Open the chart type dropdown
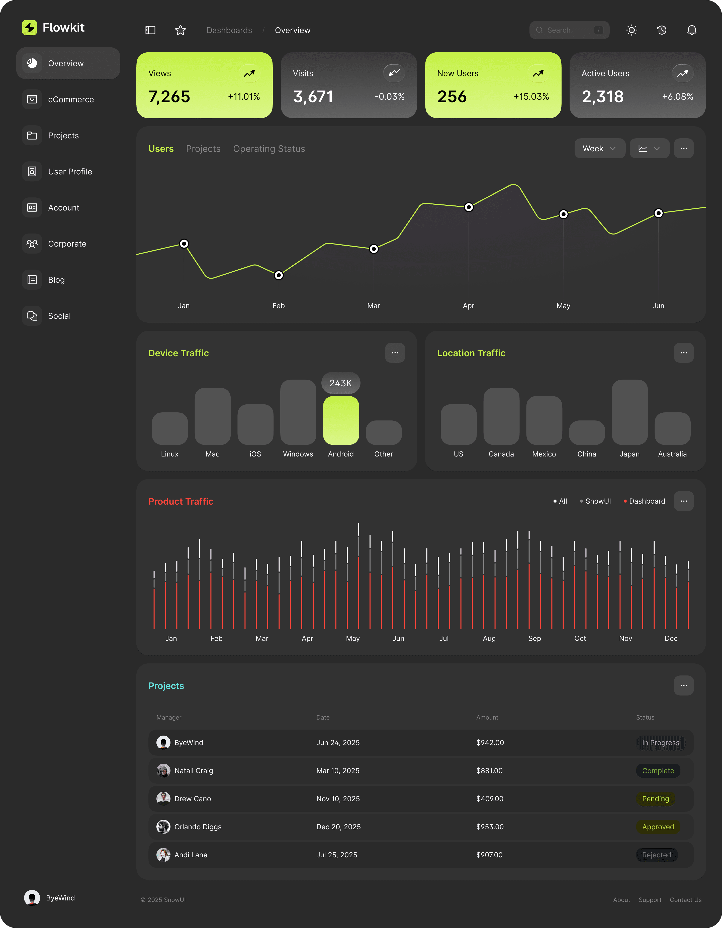The image size is (722, 928). [x=649, y=149]
